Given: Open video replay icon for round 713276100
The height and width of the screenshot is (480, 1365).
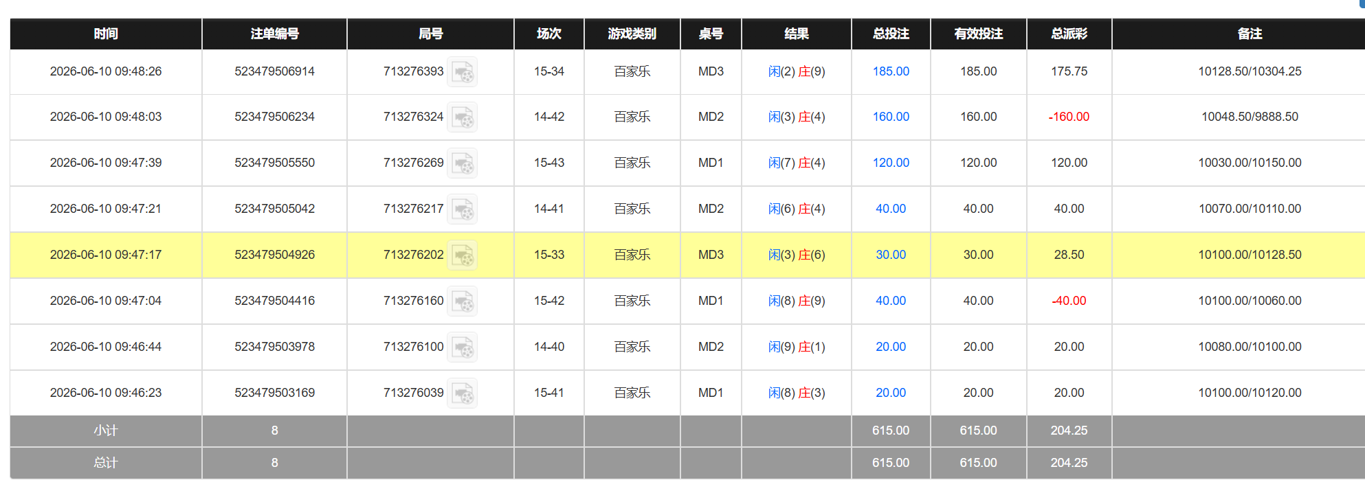Looking at the screenshot, I should (x=463, y=347).
